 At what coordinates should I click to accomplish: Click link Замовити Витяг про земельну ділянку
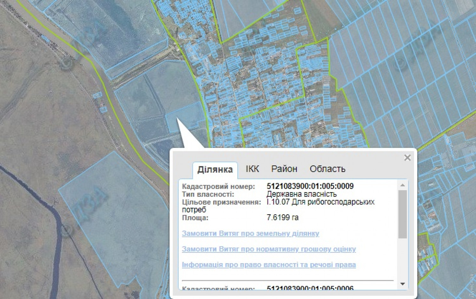(250, 234)
